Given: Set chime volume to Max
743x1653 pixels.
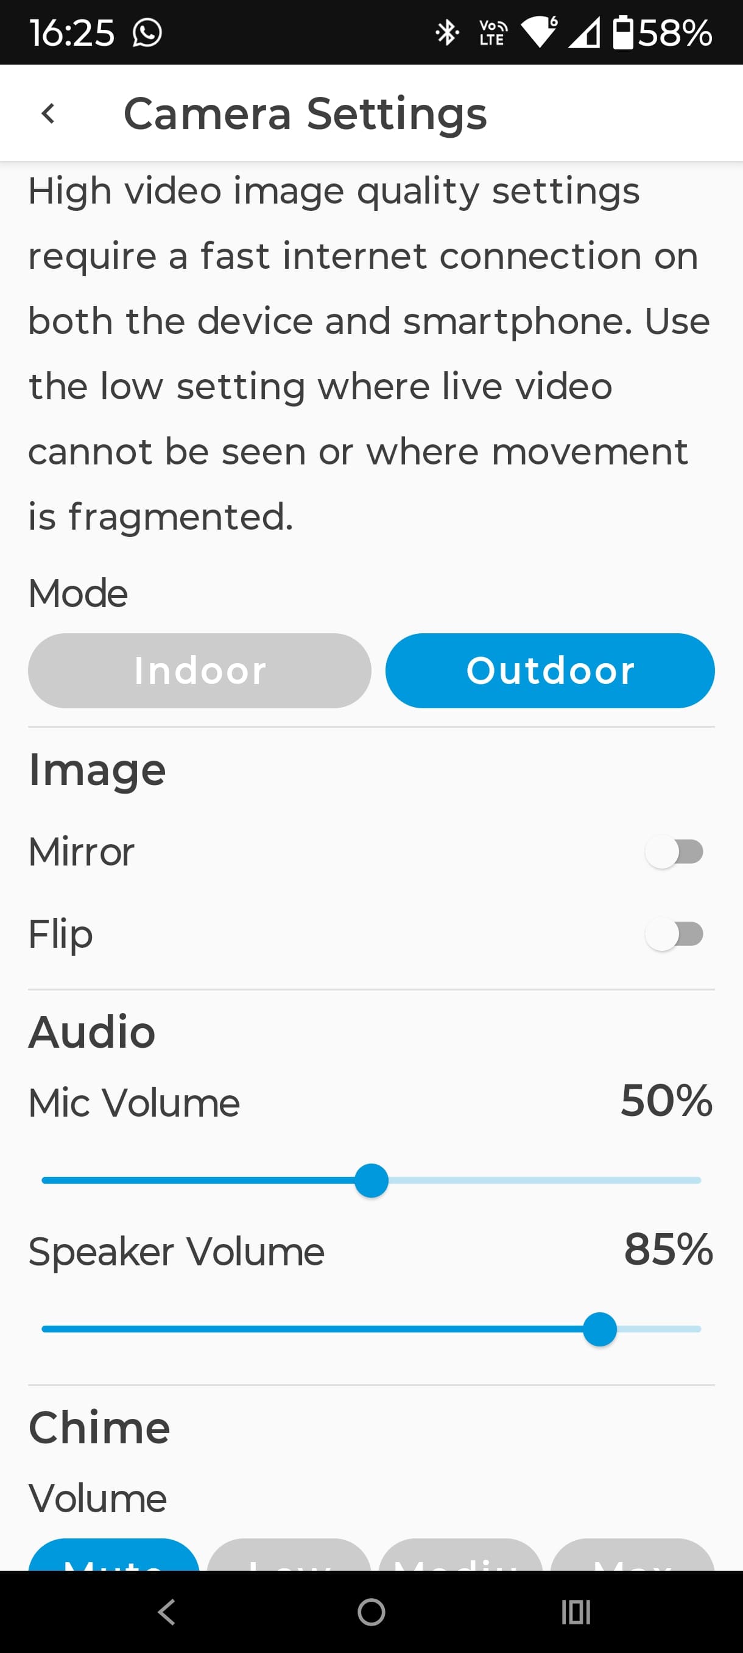Looking at the screenshot, I should point(632,1556).
